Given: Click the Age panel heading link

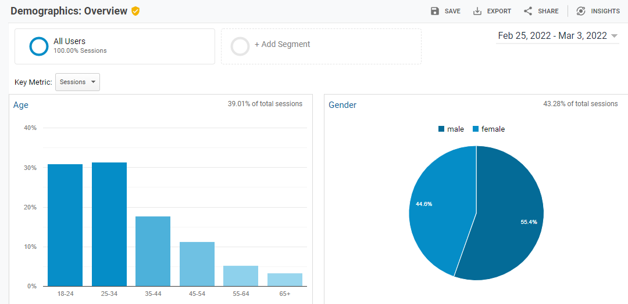Looking at the screenshot, I should click(21, 105).
